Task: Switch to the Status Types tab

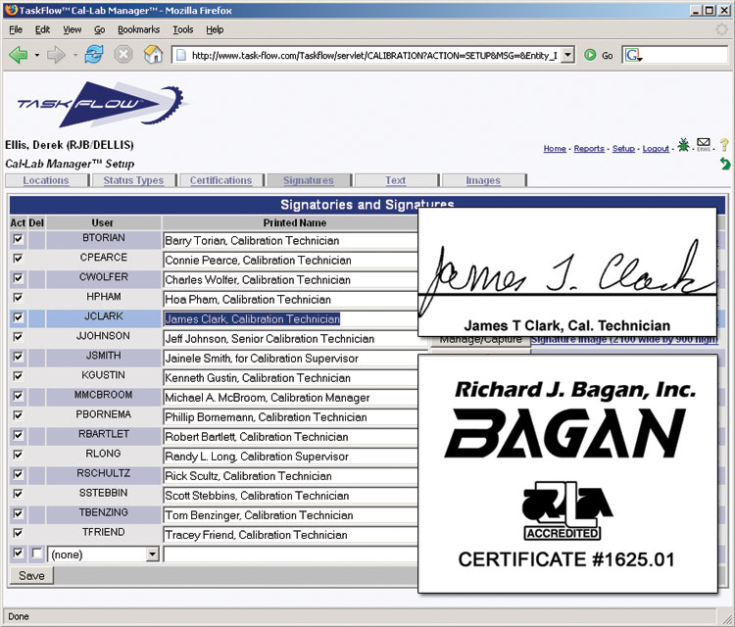Action: pyautogui.click(x=133, y=180)
